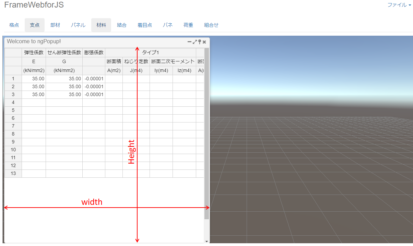Open the 部材 tab

(x=55, y=25)
